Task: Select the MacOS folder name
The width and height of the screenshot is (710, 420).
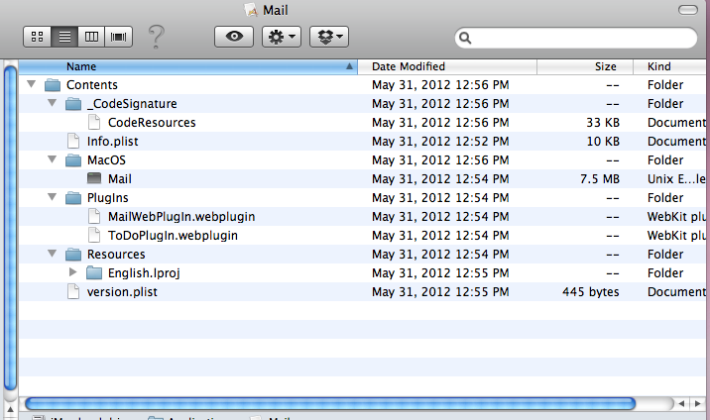Action: [x=106, y=160]
